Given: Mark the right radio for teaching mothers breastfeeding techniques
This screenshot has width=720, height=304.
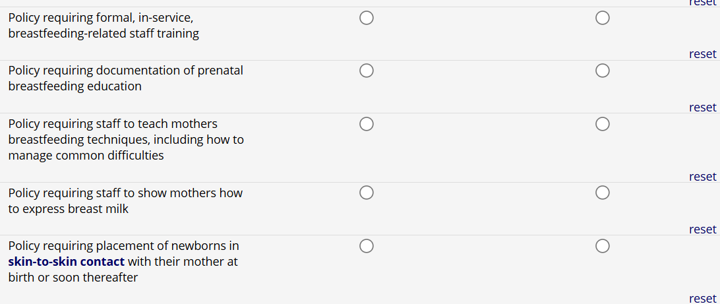Looking at the screenshot, I should tap(602, 124).
